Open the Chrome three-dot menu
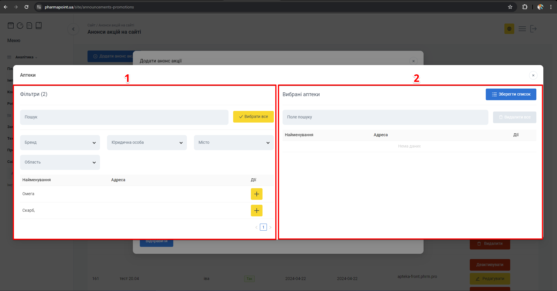The image size is (557, 291). [551, 7]
